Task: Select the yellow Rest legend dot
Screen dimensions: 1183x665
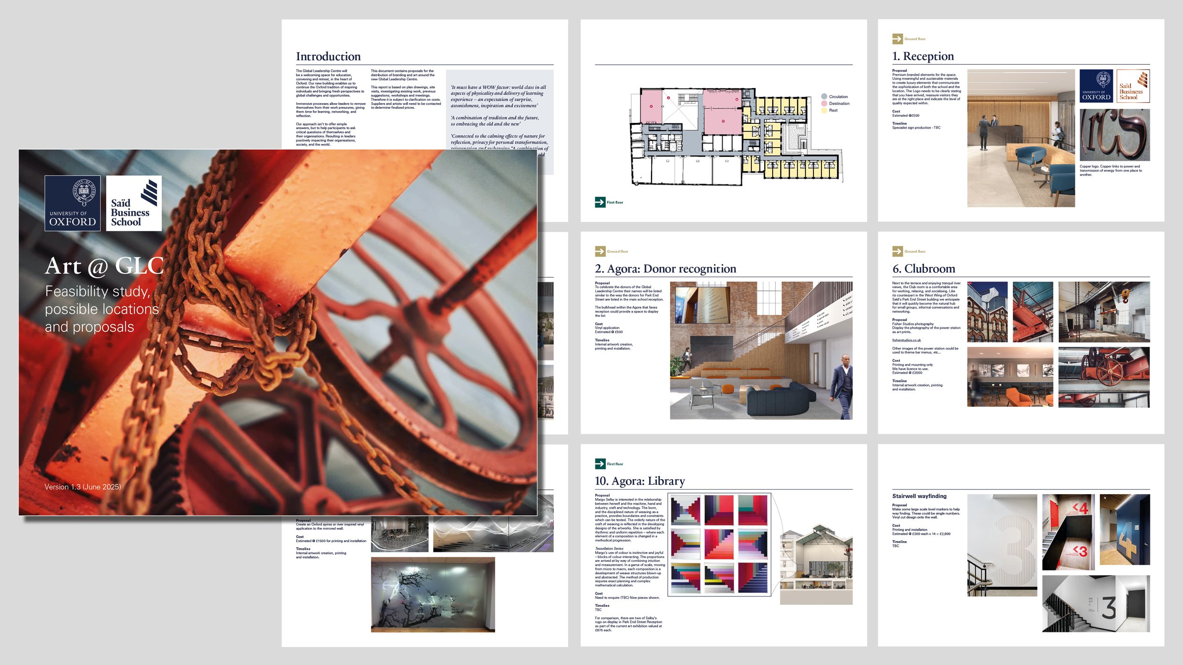Action: [824, 110]
